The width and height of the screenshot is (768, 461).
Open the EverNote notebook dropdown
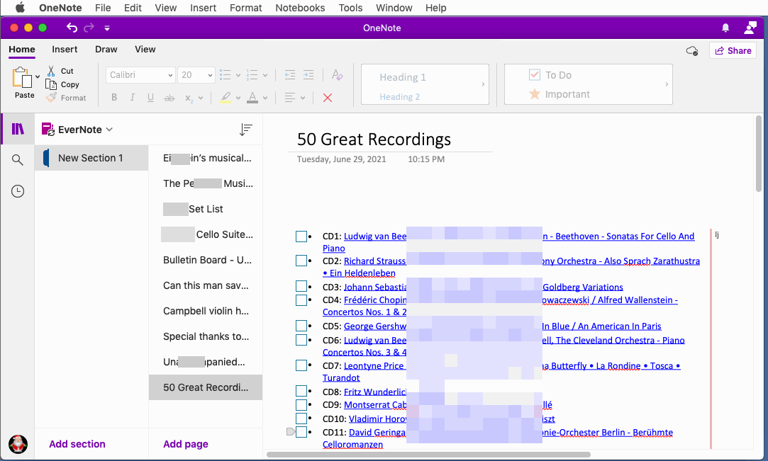click(77, 129)
